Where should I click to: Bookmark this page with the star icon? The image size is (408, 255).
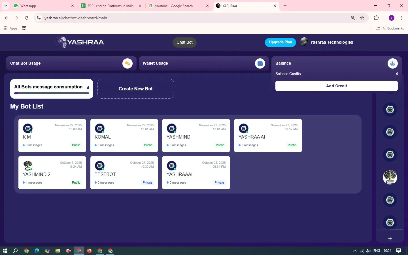coord(362,18)
